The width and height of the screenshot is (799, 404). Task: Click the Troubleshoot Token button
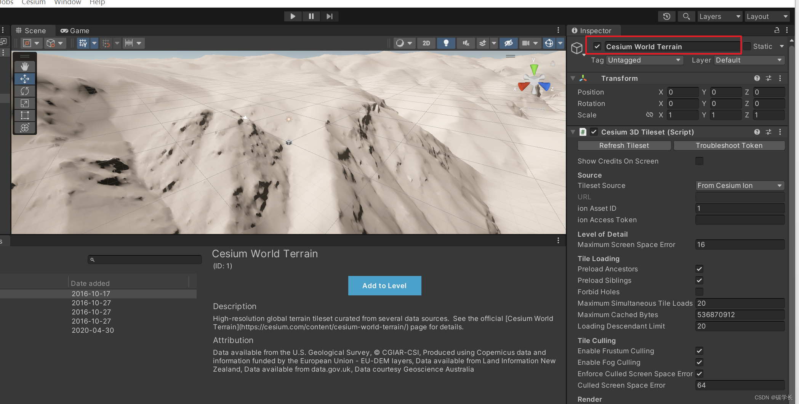pyautogui.click(x=729, y=145)
